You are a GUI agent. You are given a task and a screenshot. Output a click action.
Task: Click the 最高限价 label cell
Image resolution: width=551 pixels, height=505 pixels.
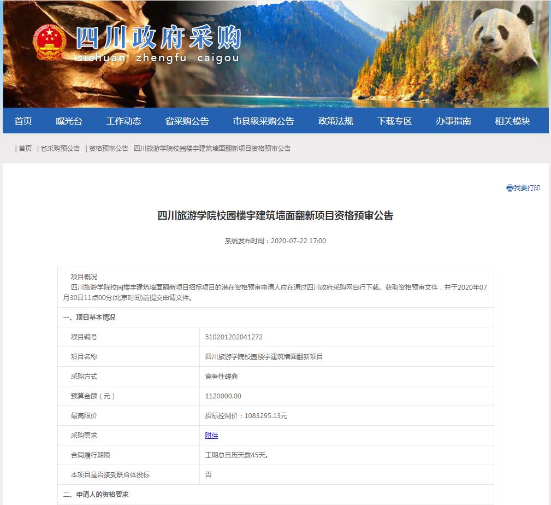pos(129,416)
